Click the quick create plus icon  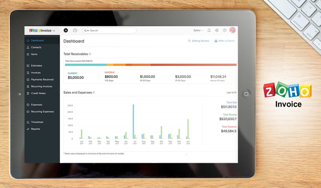(66, 30)
